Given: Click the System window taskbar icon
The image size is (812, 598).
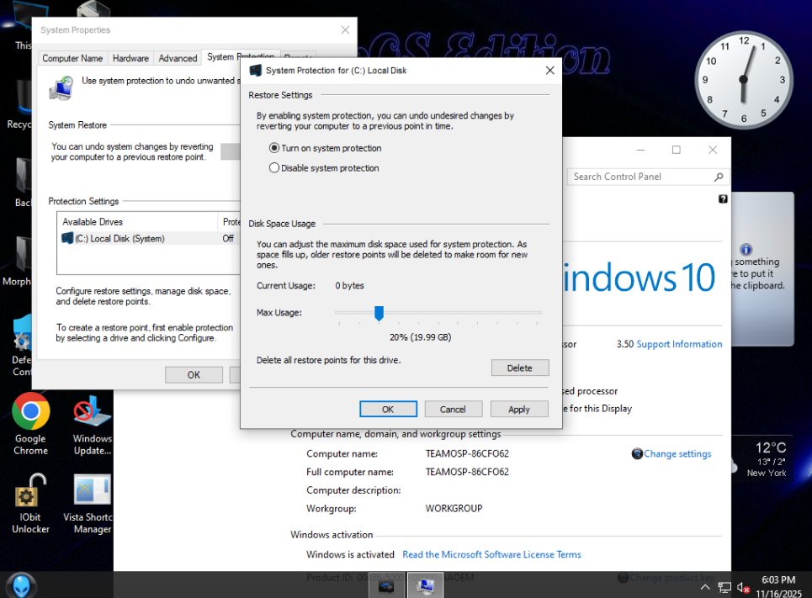Looking at the screenshot, I should point(426,585).
